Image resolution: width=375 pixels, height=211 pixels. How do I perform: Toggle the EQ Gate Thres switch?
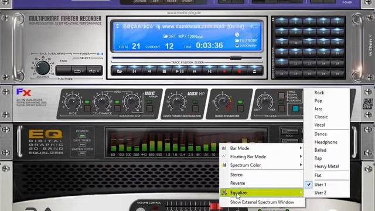pos(82,145)
